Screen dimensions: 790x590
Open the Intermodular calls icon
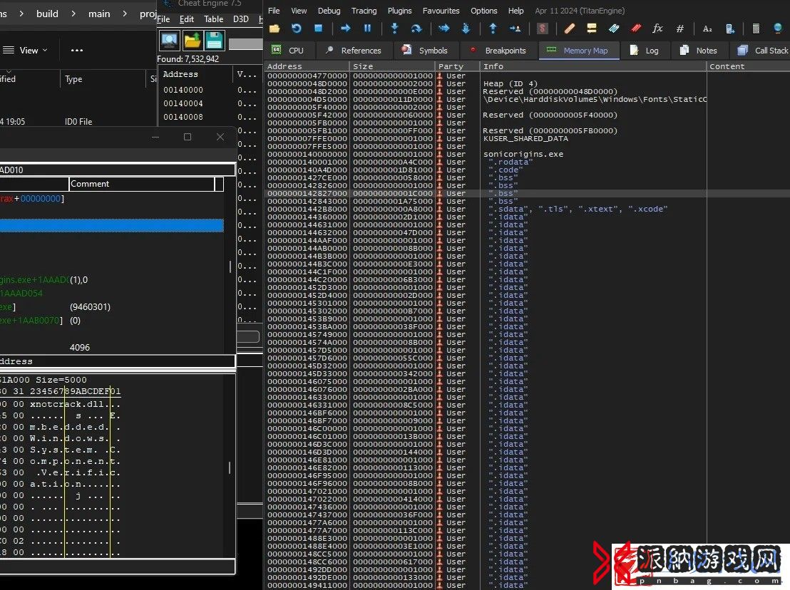729,29
